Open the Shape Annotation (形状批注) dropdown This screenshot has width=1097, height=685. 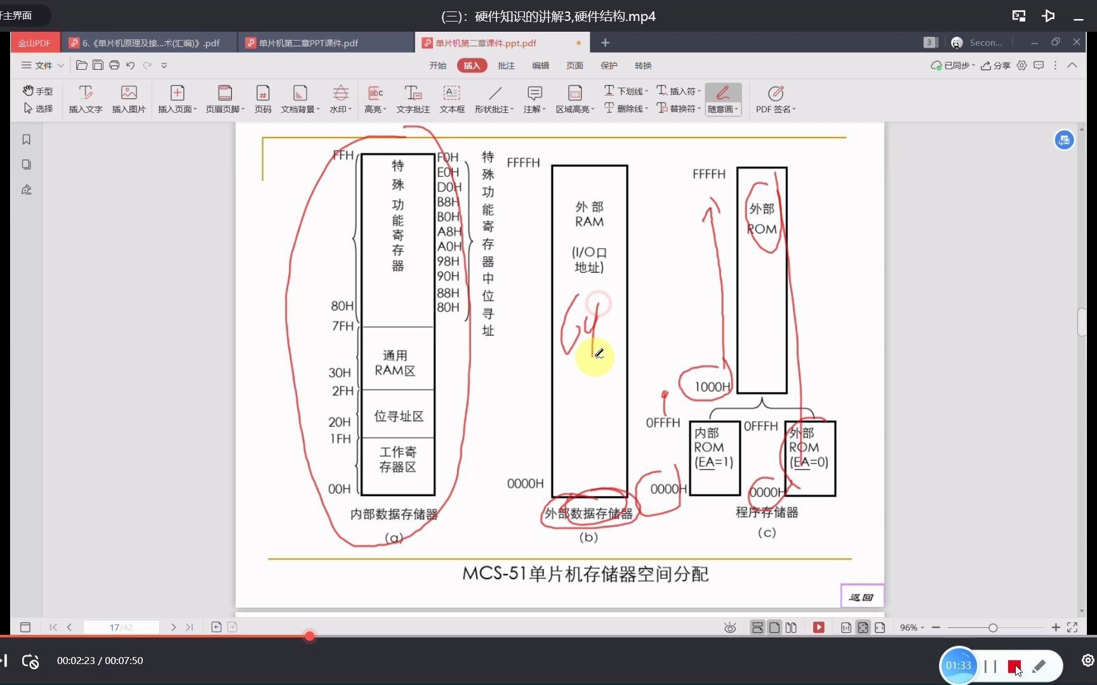(495, 99)
